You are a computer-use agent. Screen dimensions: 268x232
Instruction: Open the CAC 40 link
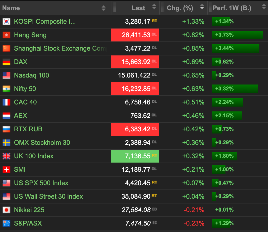click(x=25, y=102)
